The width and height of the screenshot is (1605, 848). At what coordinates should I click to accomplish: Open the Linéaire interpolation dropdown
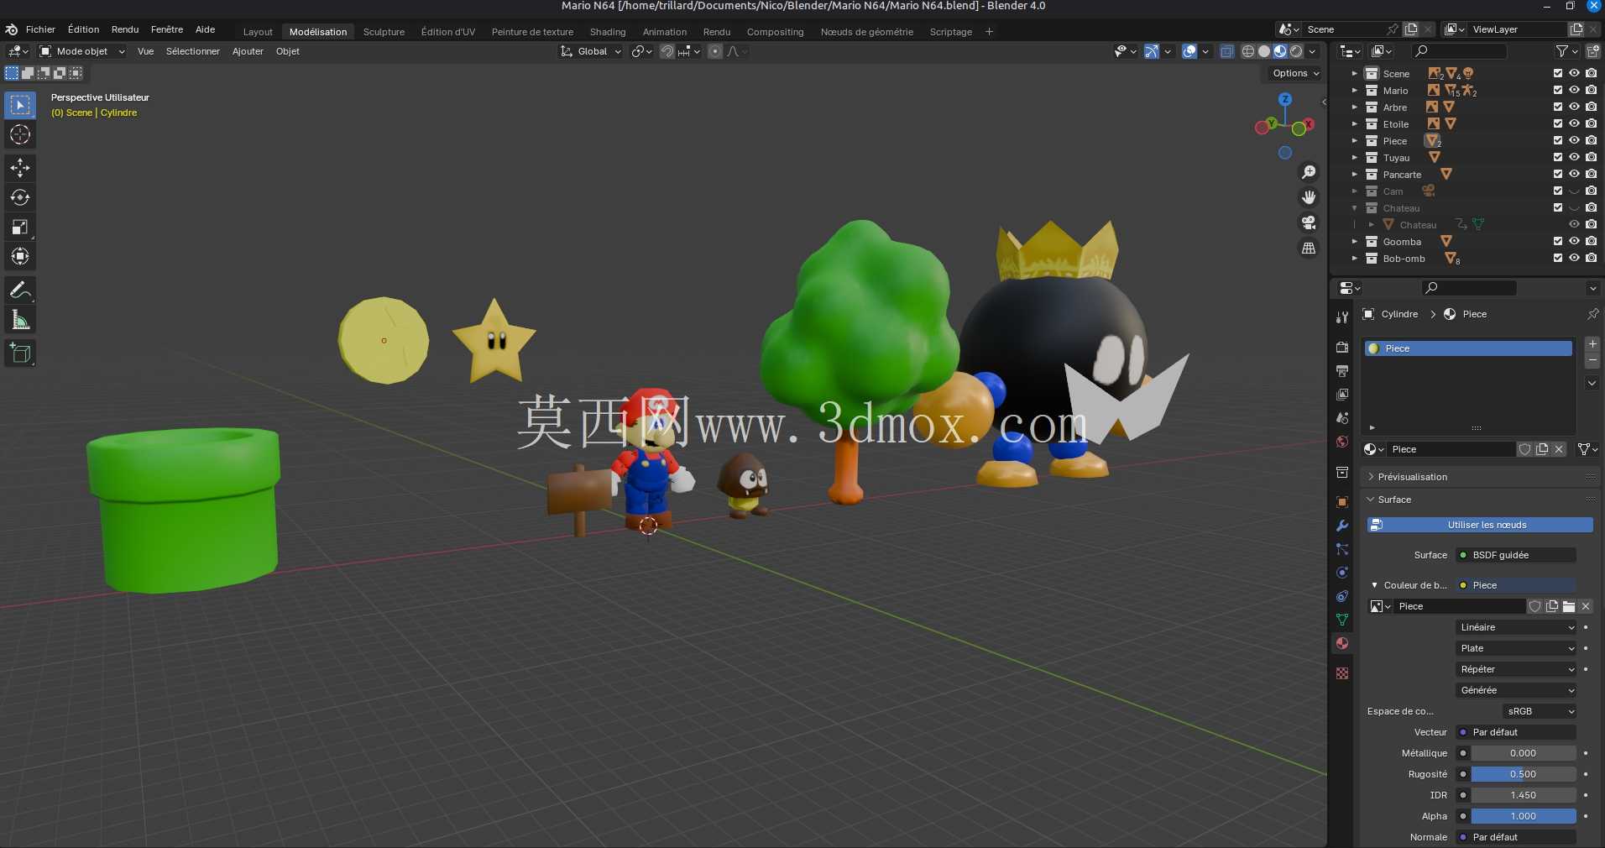click(x=1517, y=627)
